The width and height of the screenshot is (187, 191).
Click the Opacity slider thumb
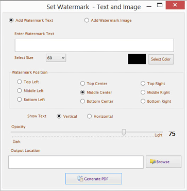[x=124, y=132]
